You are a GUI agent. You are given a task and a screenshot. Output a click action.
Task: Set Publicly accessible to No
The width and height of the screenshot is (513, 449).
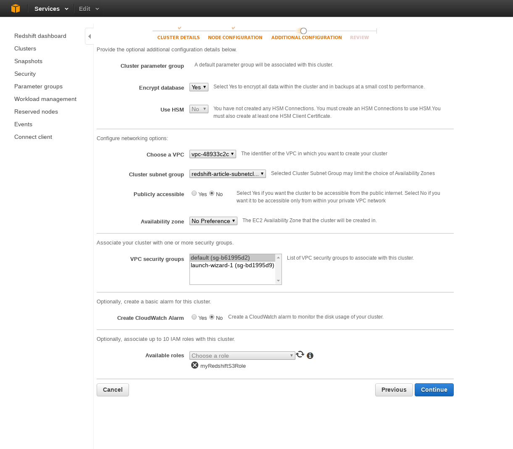pos(212,193)
